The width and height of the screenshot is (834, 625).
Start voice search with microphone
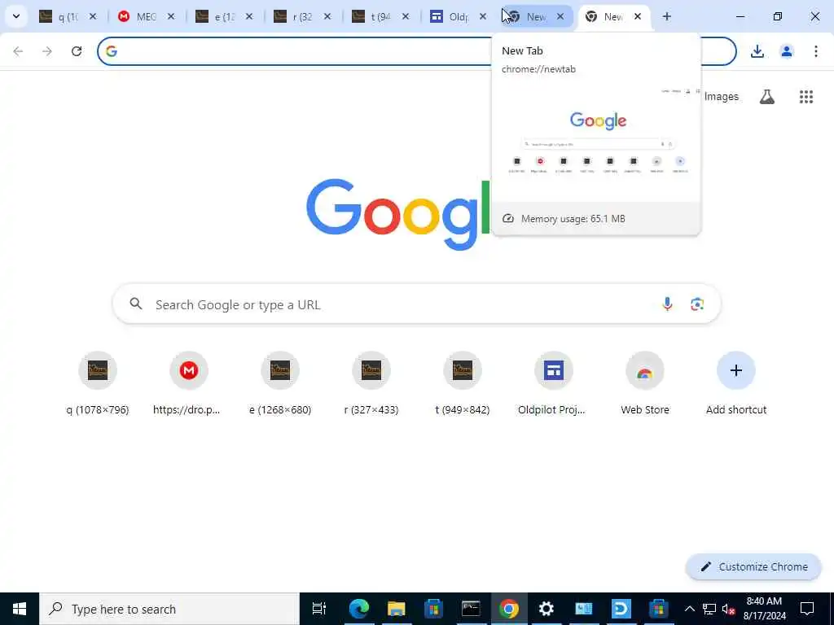tap(667, 304)
